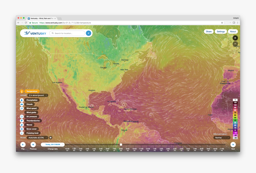The image size is (256, 173).
Task: Jump timeline to 12:00 PM
Action: pos(148,149)
